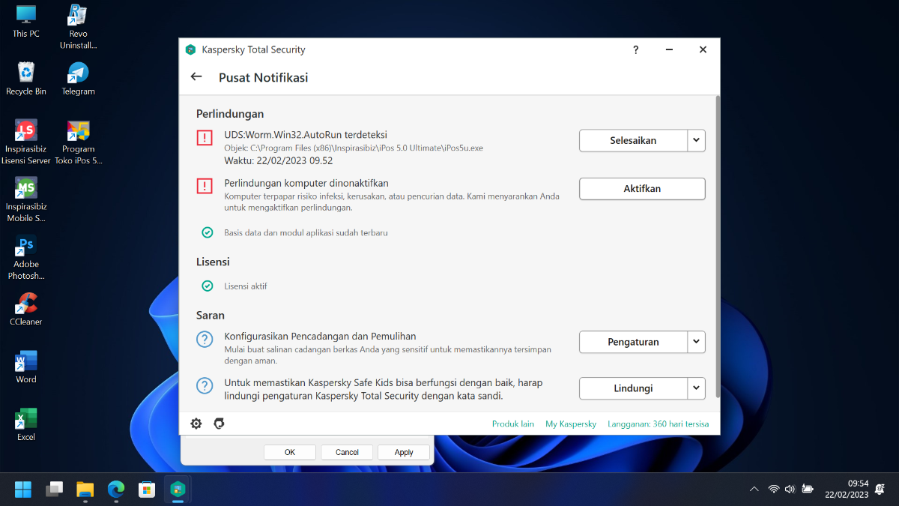Image resolution: width=899 pixels, height=506 pixels.
Task: Open the My Kaspersky link
Action: point(571,424)
